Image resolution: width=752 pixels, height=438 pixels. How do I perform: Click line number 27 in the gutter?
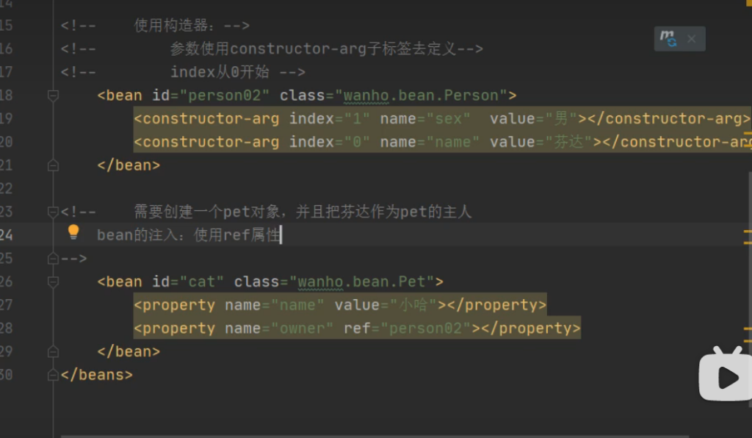[x=7, y=305]
